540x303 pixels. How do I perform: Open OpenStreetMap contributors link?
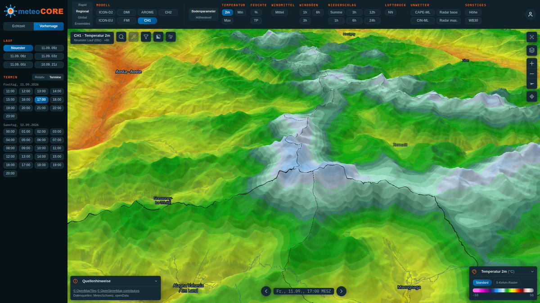click(x=118, y=291)
